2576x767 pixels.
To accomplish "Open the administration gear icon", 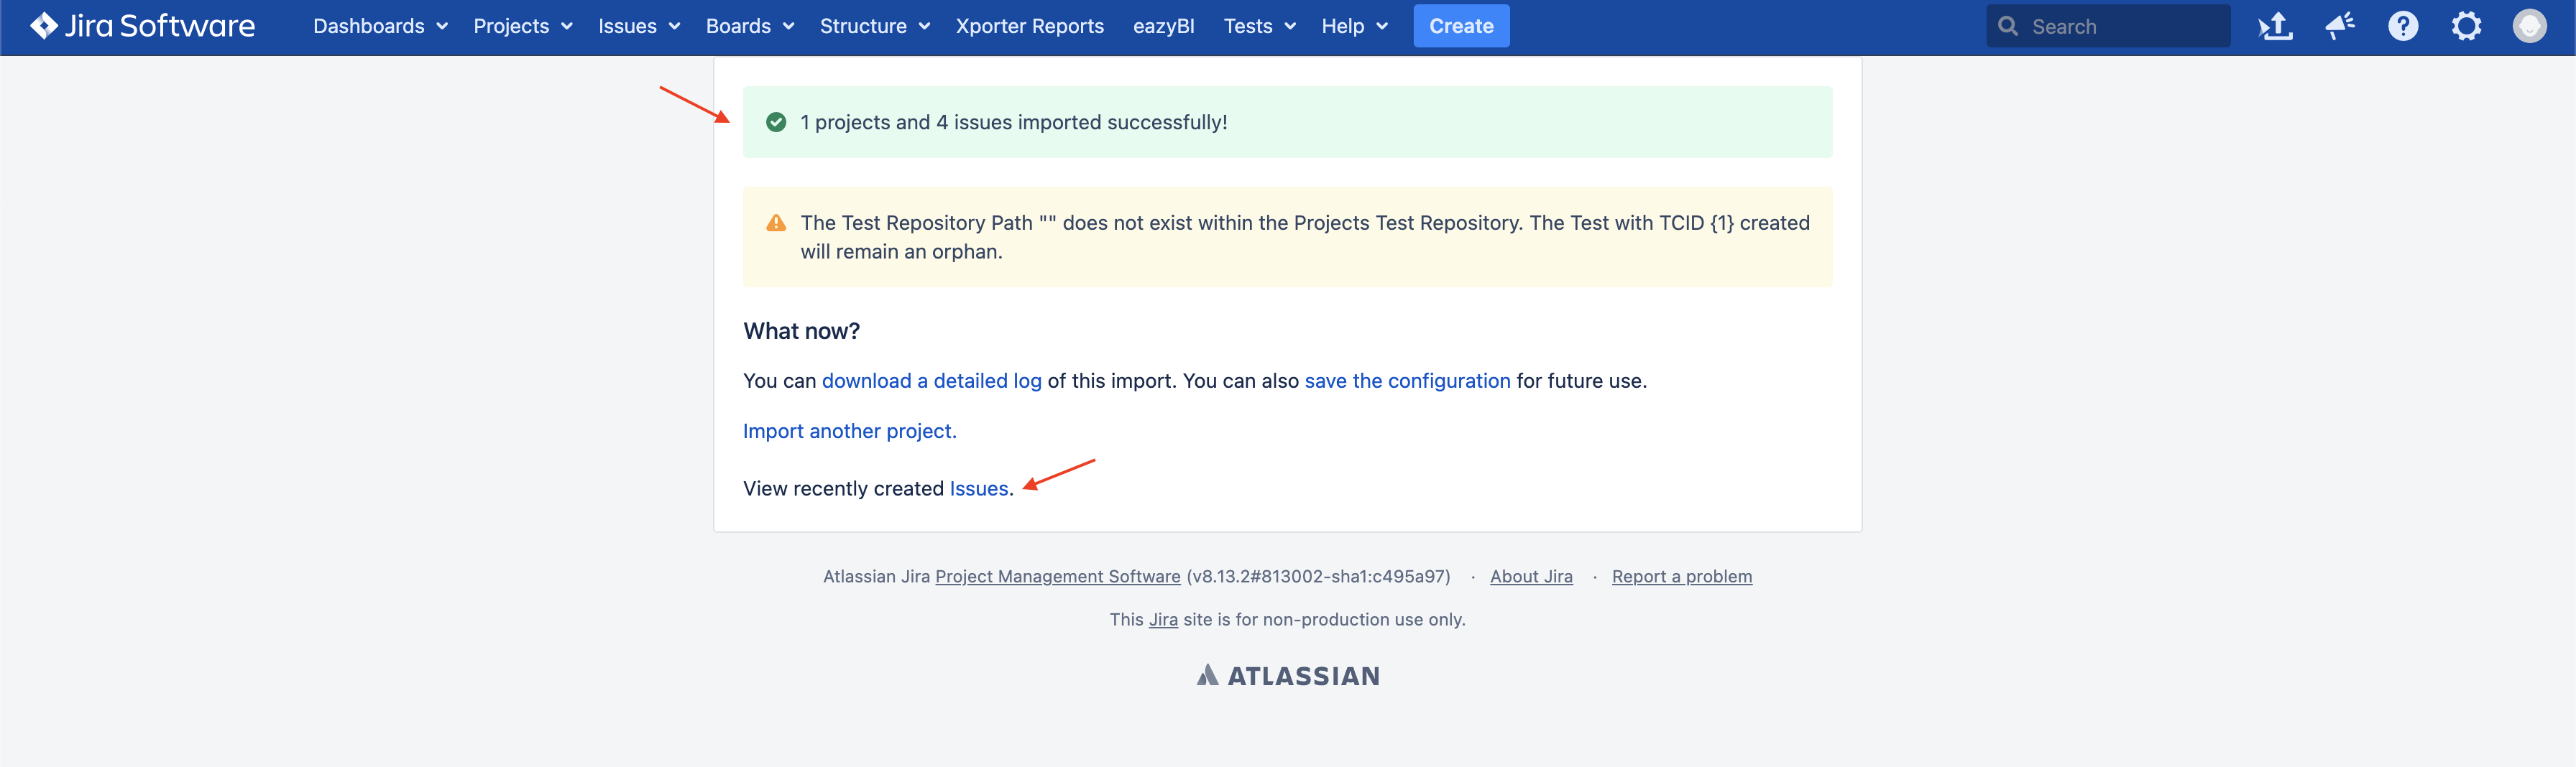I will 2466,26.
